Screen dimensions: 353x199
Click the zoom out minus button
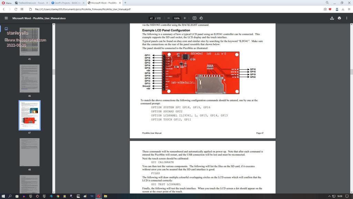[x=169, y=18]
